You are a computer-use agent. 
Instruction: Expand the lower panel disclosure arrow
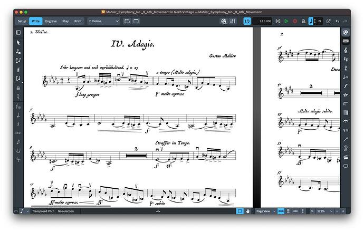(x=158, y=211)
